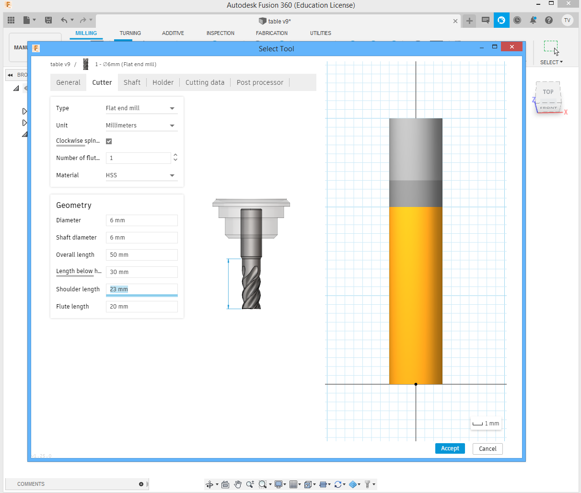This screenshot has height=493, width=581.
Task: Save the document with the disk icon
Action: pos(48,20)
